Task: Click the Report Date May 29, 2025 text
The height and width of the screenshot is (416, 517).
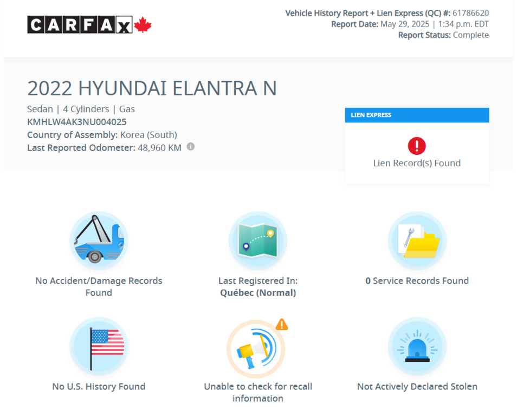Action: click(x=410, y=24)
